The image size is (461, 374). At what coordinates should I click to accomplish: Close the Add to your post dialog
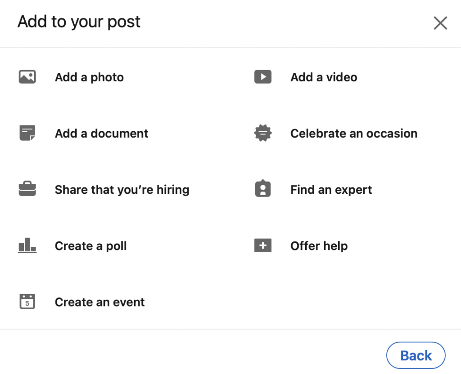tap(440, 23)
